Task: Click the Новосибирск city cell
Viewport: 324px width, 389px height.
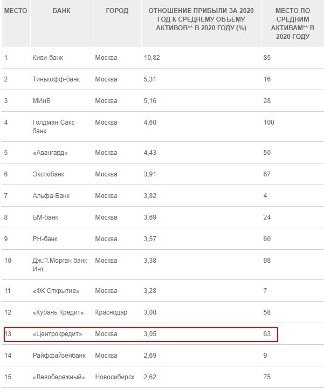Action: coord(114,377)
